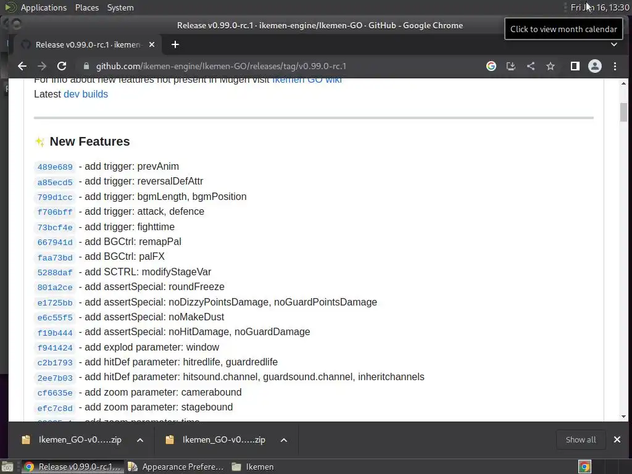Screen dimensions: 632x474
Task: Open commit 489e689
Action: [55, 167]
